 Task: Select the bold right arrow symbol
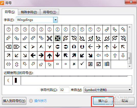coord(41,56)
